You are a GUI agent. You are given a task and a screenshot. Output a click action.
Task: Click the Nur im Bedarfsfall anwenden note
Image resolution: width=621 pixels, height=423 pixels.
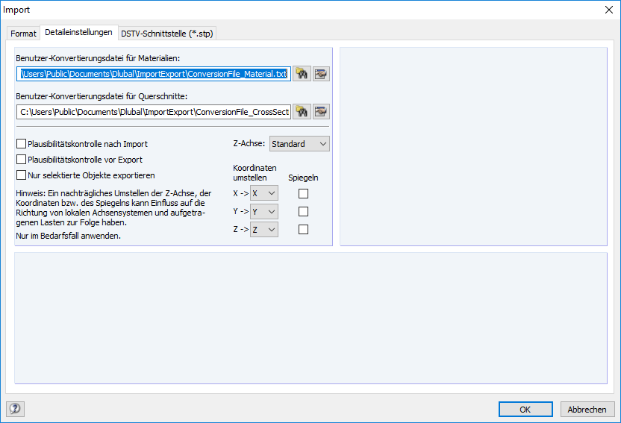68,236
